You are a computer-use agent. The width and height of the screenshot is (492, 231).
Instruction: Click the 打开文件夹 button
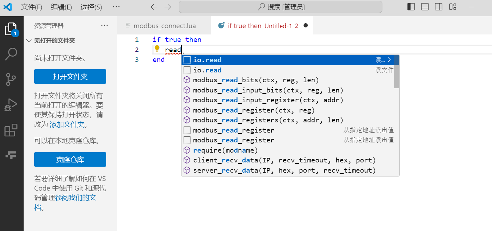pyautogui.click(x=70, y=77)
